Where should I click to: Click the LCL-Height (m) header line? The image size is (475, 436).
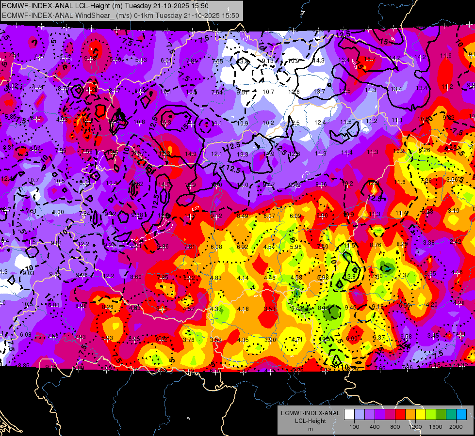(105, 6)
